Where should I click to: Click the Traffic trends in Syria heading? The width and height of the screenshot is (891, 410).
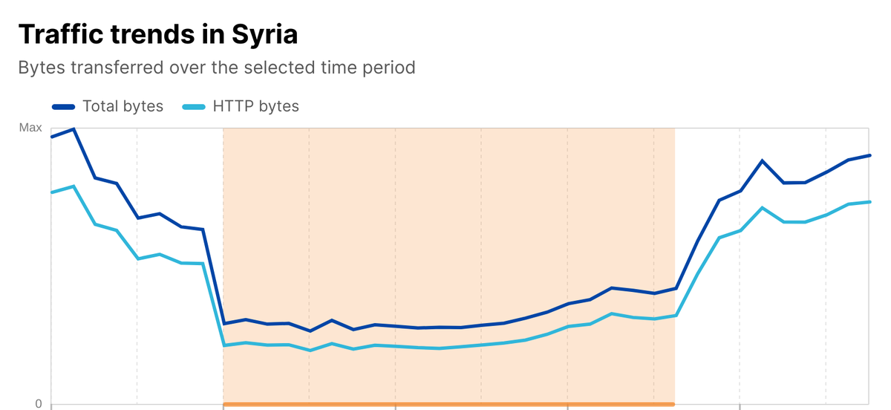click(157, 34)
